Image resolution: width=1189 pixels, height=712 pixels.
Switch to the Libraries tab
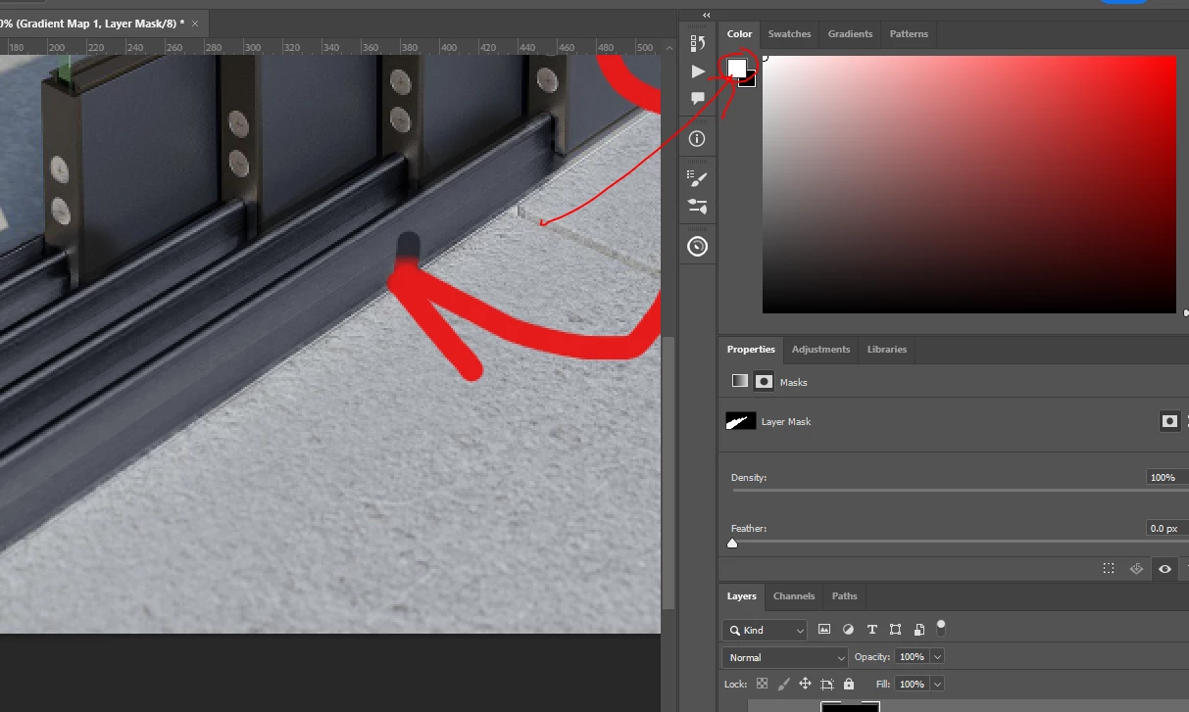[887, 350]
